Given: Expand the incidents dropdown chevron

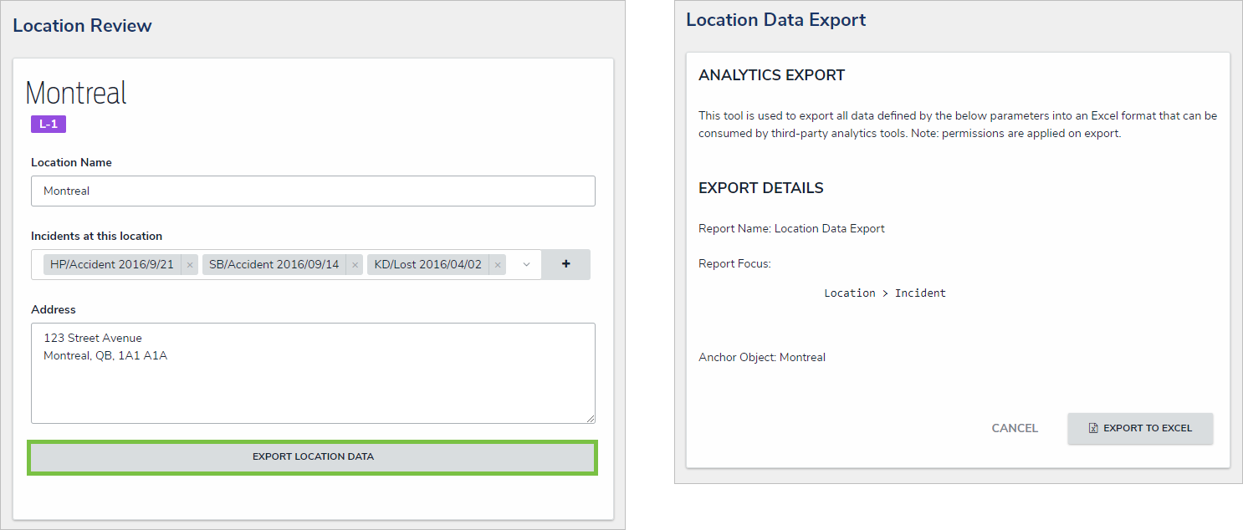Looking at the screenshot, I should pyautogui.click(x=526, y=264).
